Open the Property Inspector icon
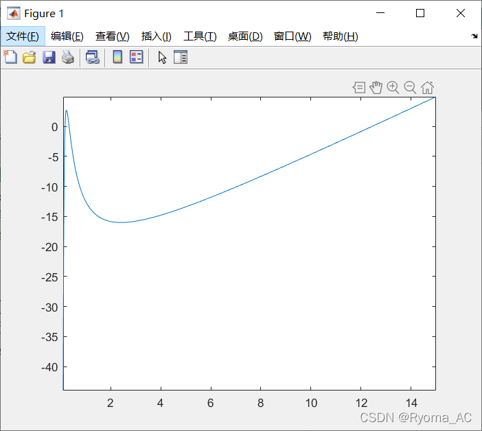 181,57
